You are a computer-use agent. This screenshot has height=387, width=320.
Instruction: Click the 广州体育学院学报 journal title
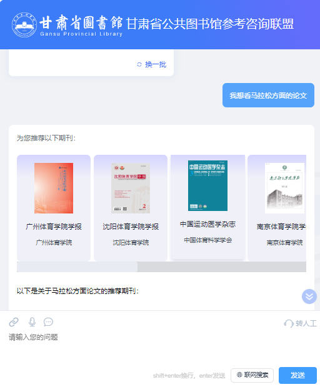click(54, 227)
